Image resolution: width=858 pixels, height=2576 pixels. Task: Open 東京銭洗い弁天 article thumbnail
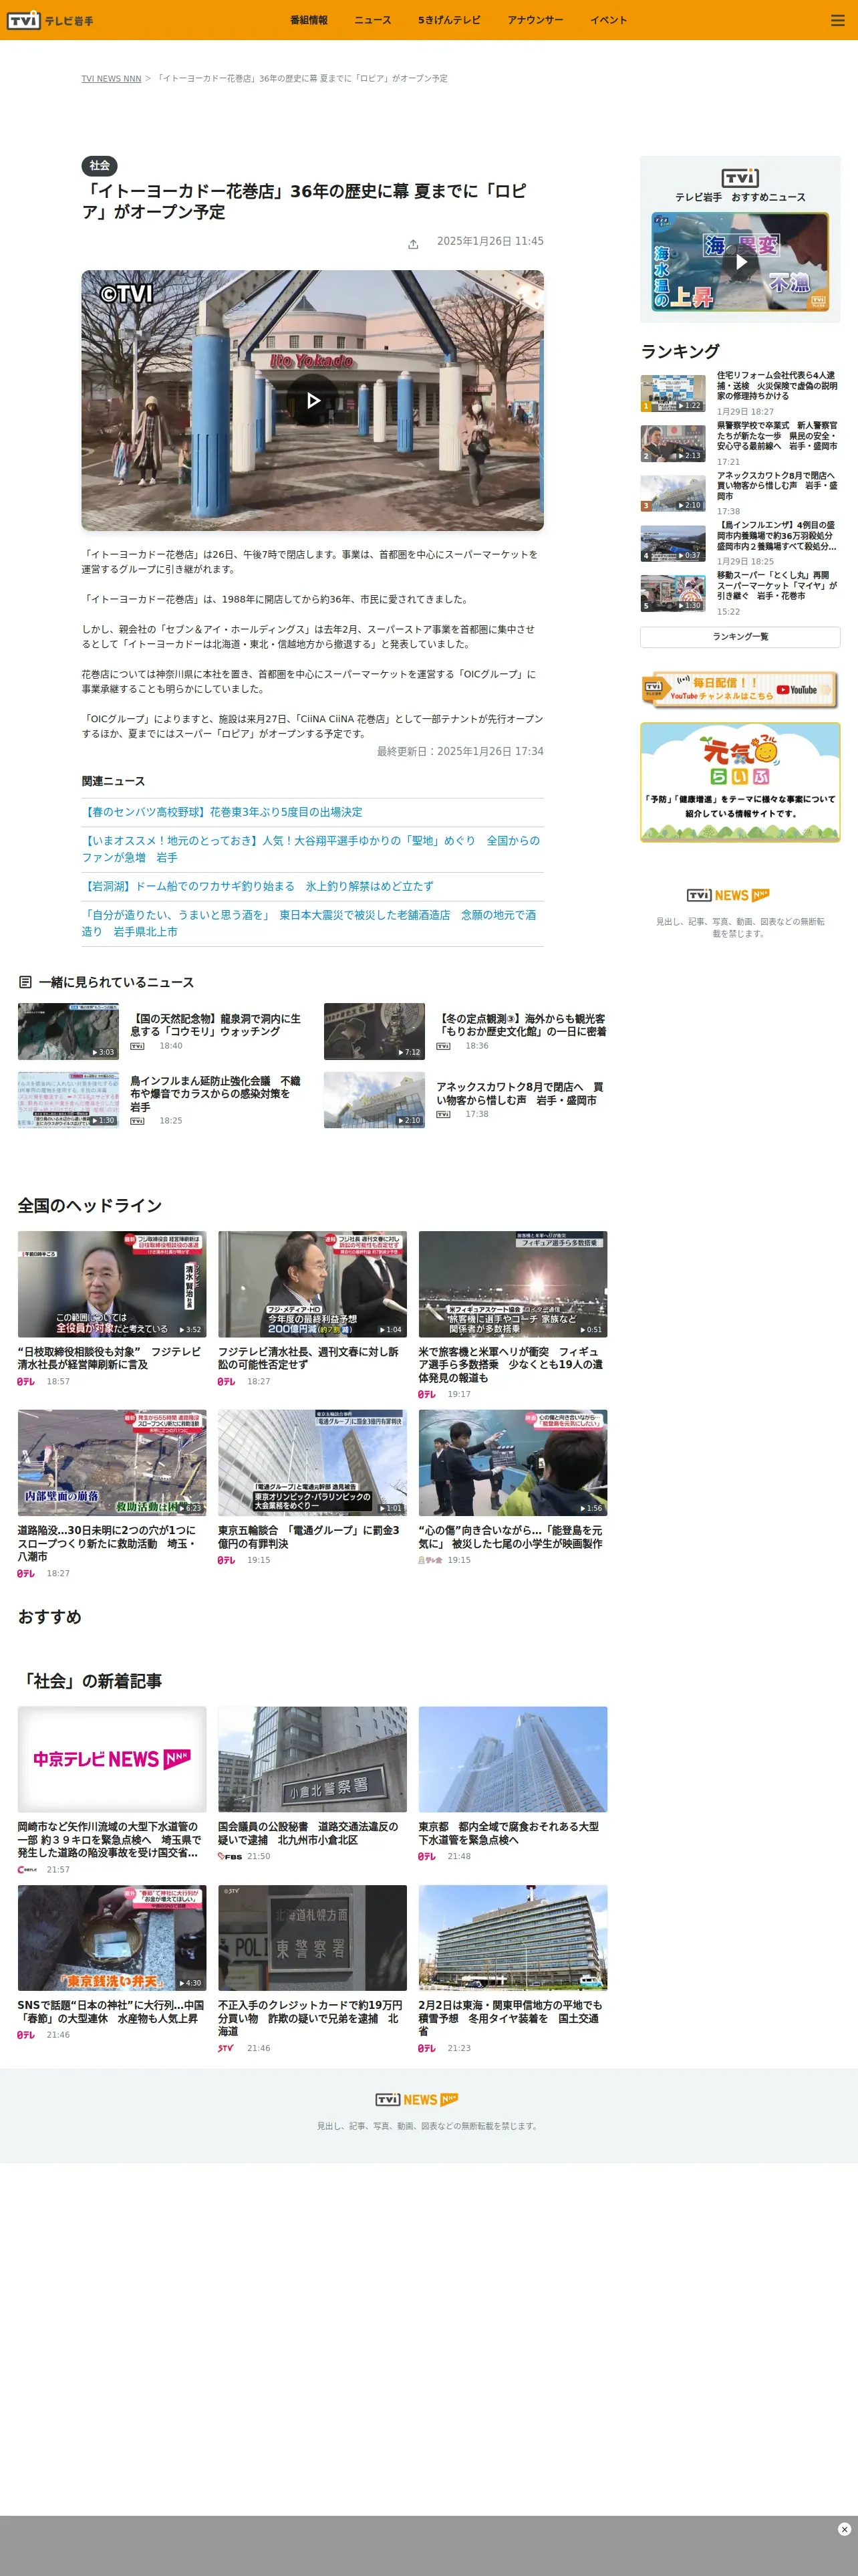point(112,1938)
